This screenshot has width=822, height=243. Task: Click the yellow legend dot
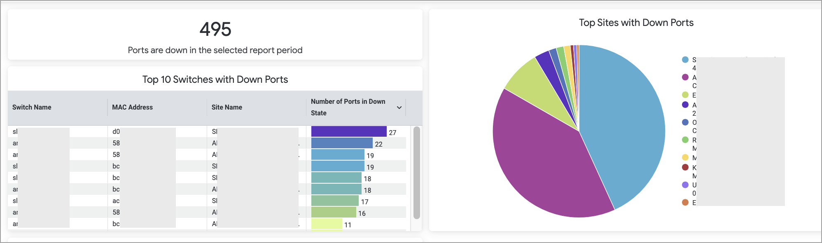685,157
